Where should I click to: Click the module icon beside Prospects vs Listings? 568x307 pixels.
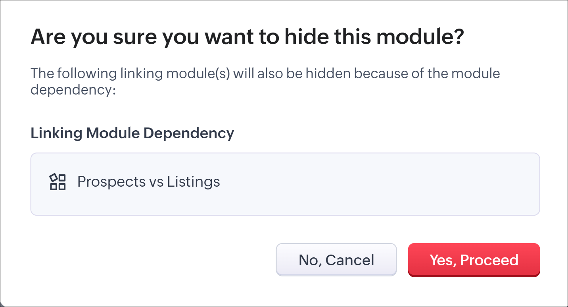tap(58, 182)
